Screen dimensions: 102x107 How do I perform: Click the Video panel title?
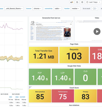(x=97, y=18)
